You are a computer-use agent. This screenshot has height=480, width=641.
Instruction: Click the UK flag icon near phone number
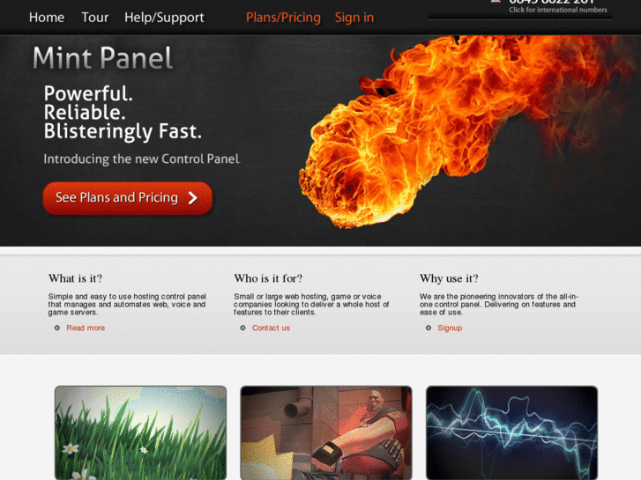pyautogui.click(x=496, y=1)
